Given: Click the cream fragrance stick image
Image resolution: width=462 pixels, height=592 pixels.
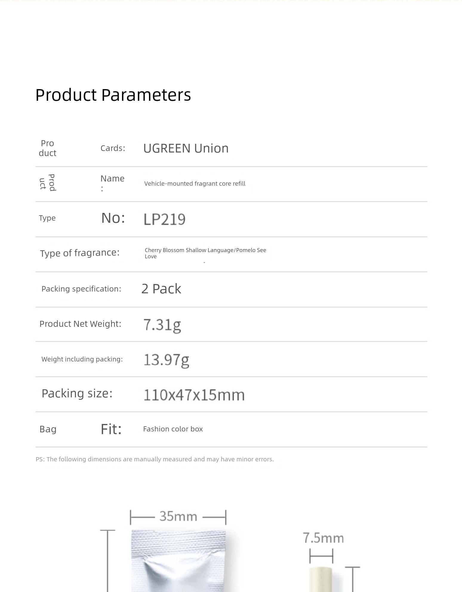Looking at the screenshot, I should click(321, 579).
